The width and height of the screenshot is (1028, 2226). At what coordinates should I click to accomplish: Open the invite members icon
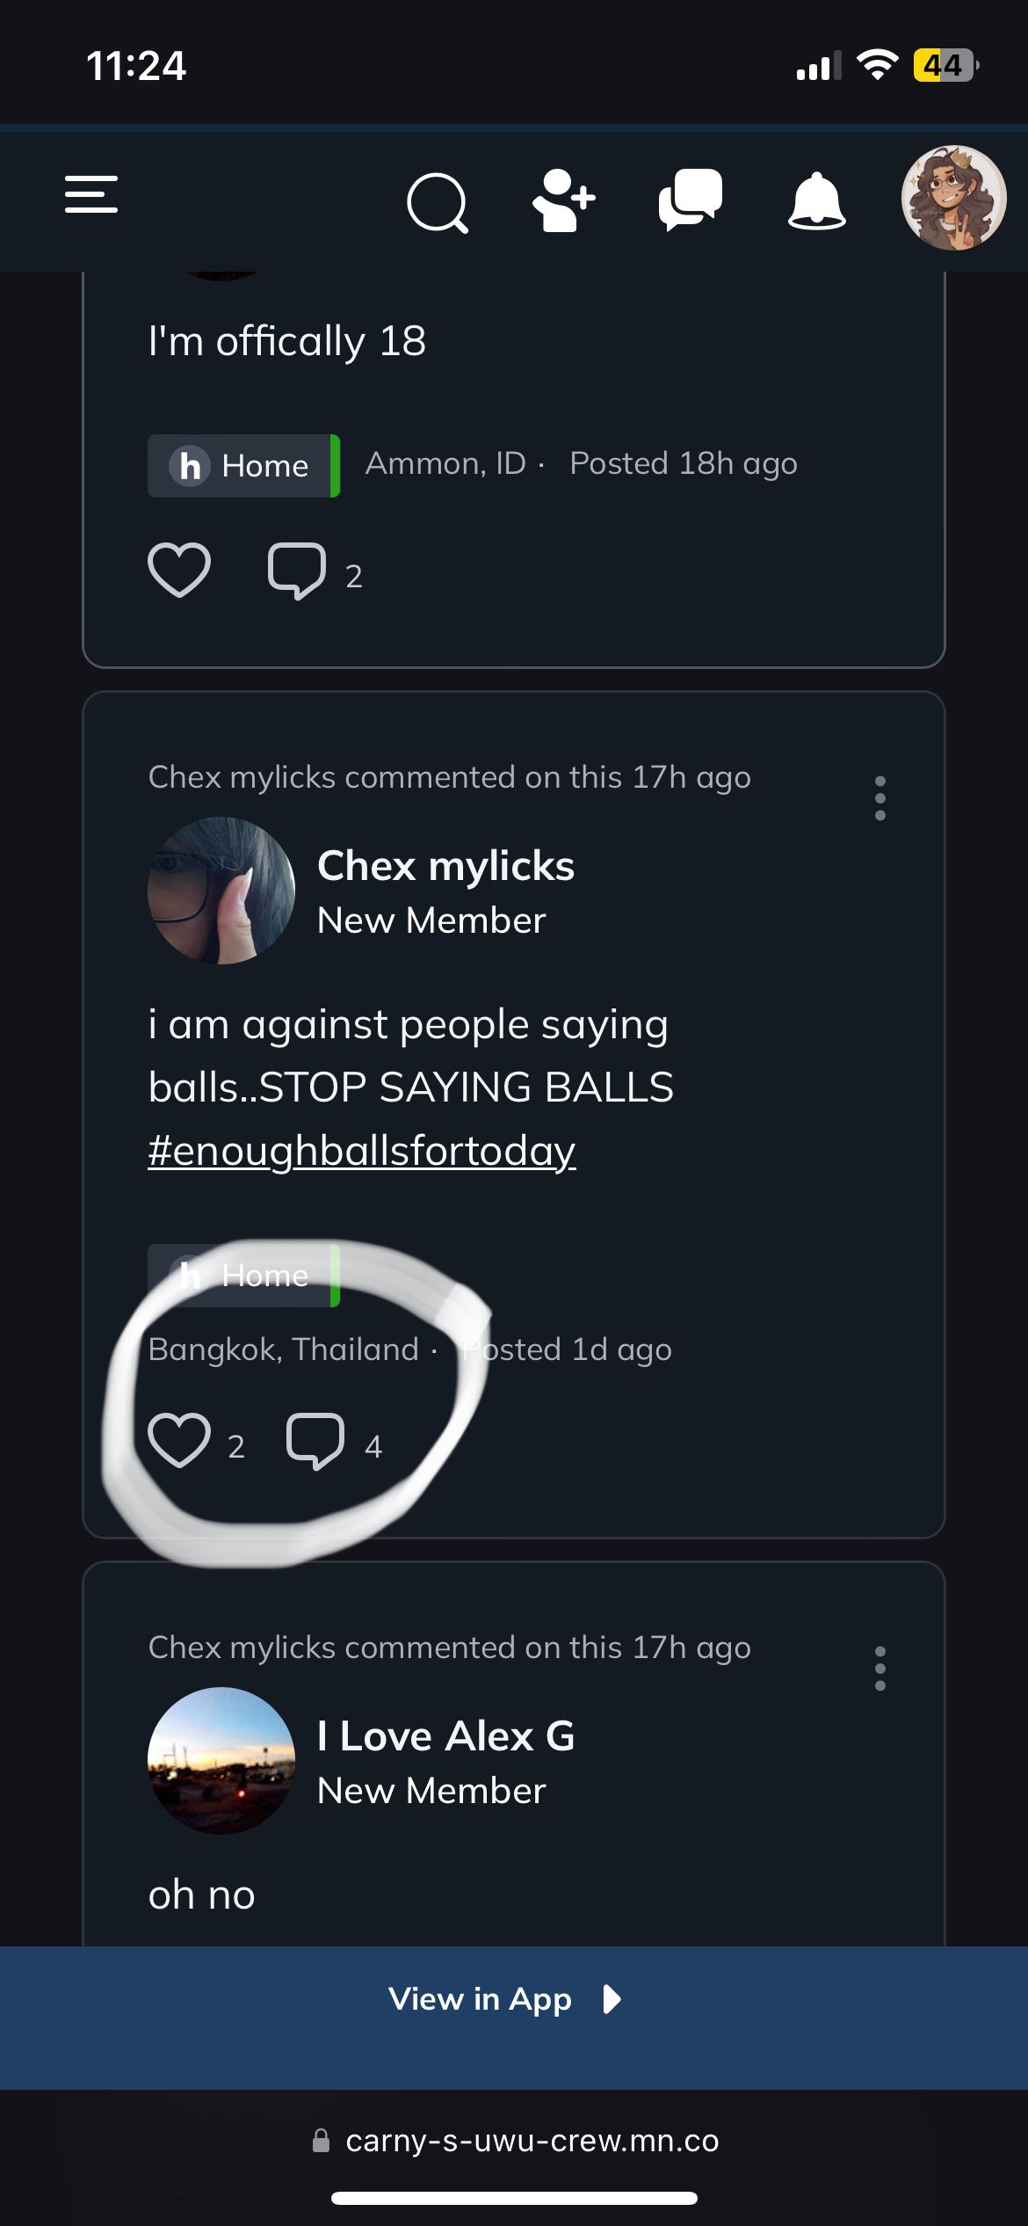(563, 201)
